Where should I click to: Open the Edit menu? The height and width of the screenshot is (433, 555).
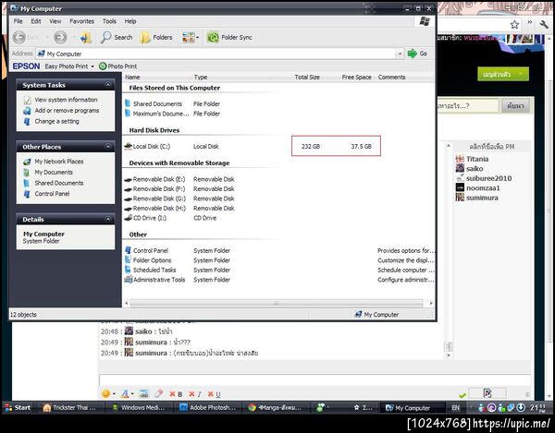click(36, 21)
